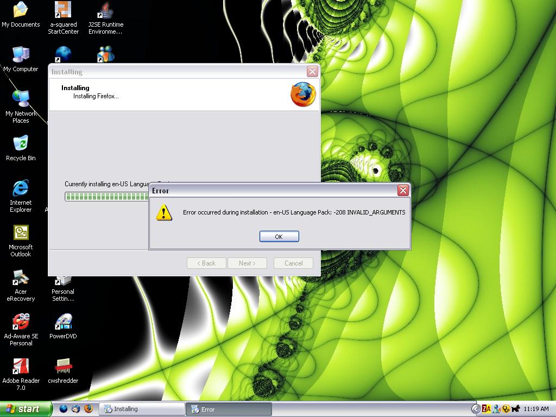Click the Firefox logo in installer header
The width and height of the screenshot is (556, 417).
click(x=303, y=94)
